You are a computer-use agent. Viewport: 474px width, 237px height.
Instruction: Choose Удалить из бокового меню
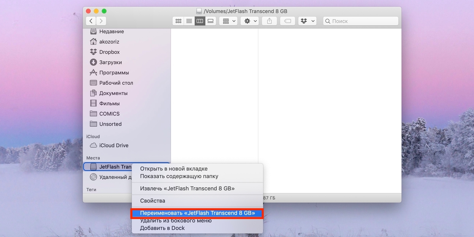point(197,221)
